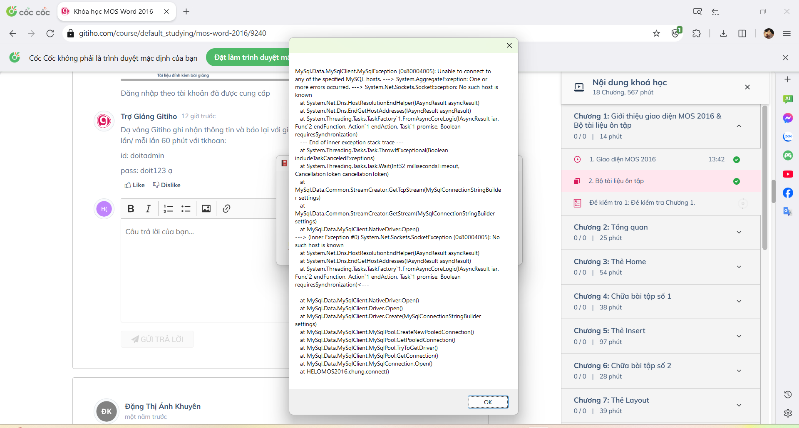Expand Chương 2: Tổng quan
The height and width of the screenshot is (428, 799).
click(x=739, y=232)
